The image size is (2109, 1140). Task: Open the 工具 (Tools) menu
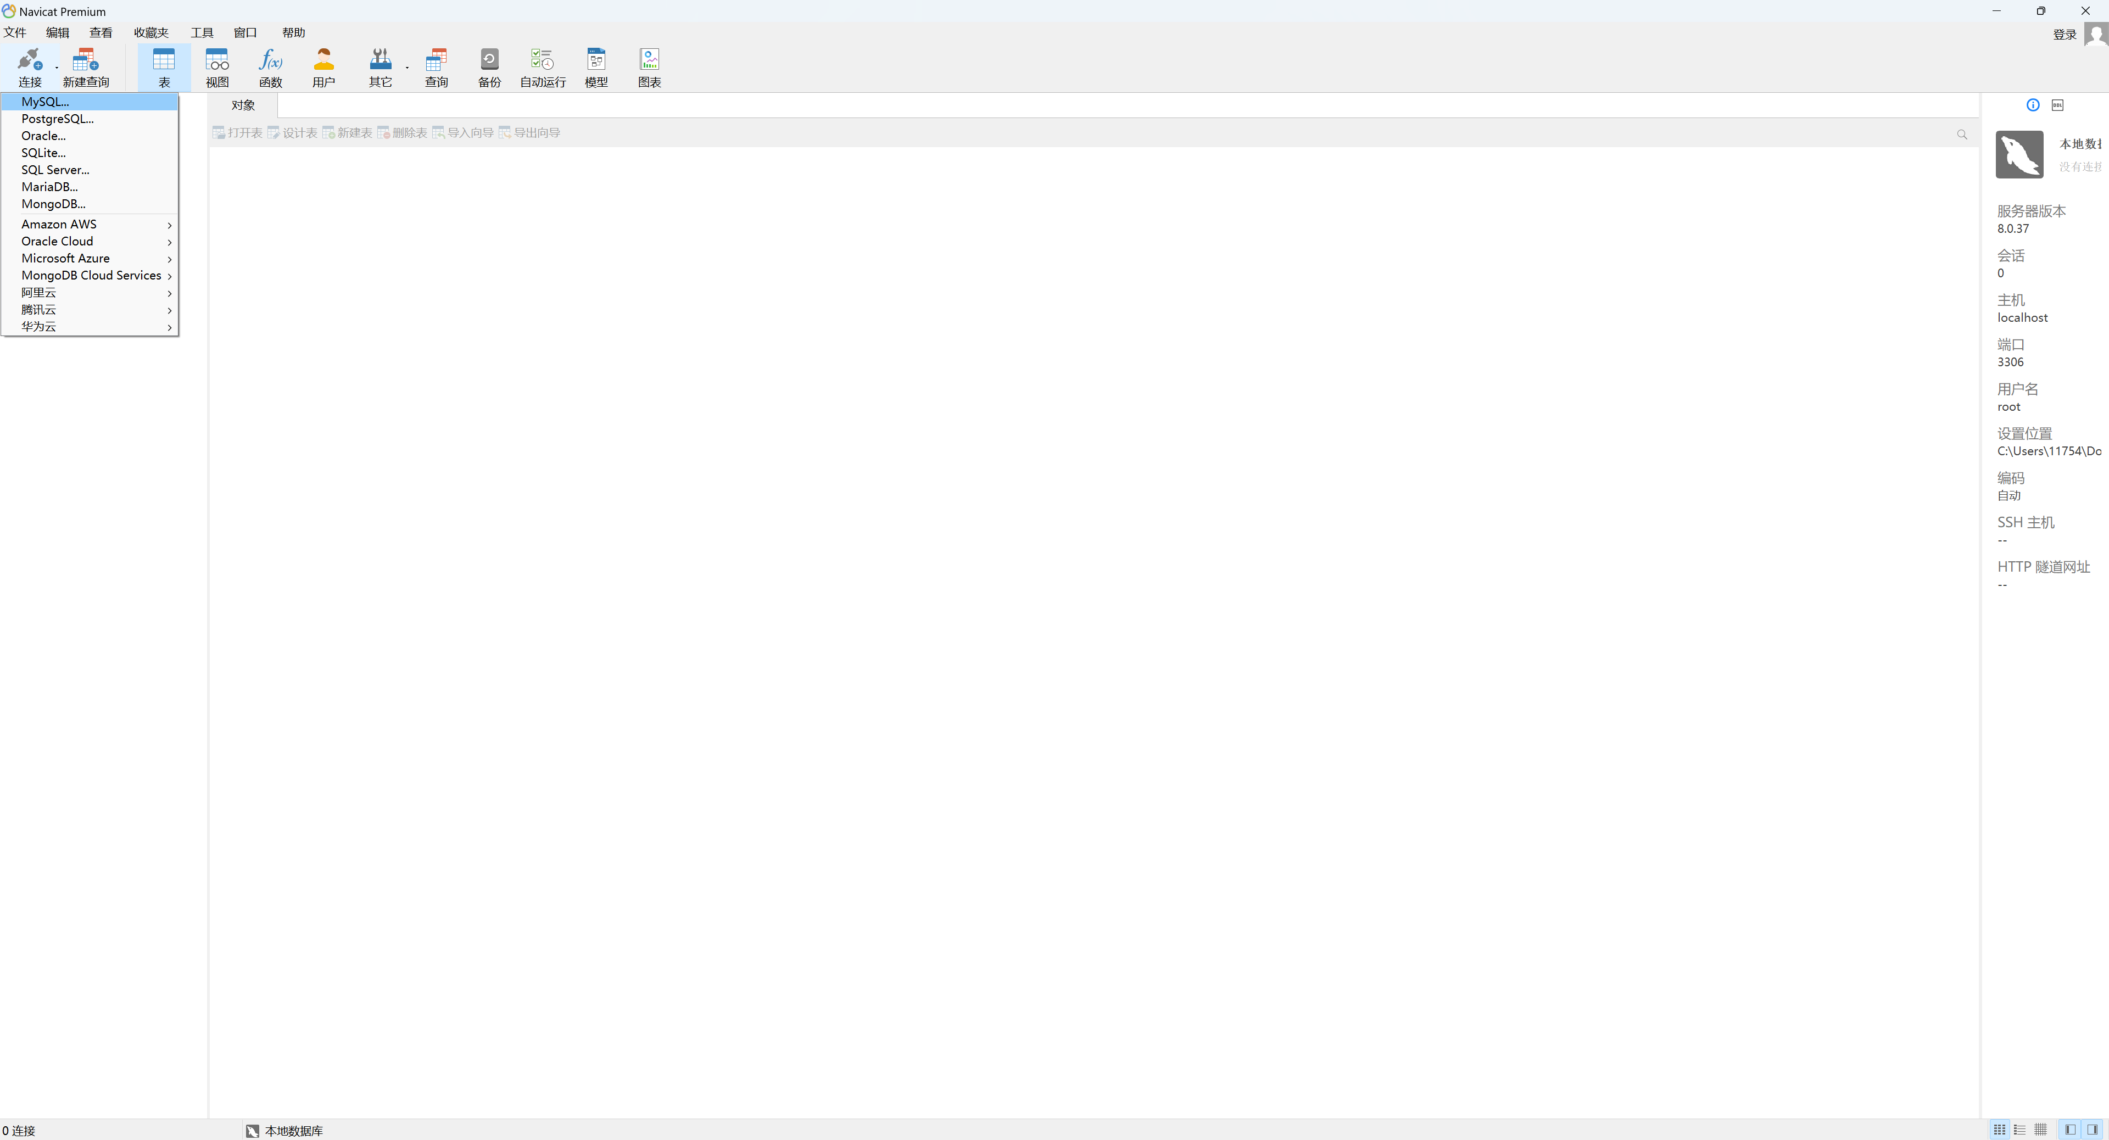(202, 33)
